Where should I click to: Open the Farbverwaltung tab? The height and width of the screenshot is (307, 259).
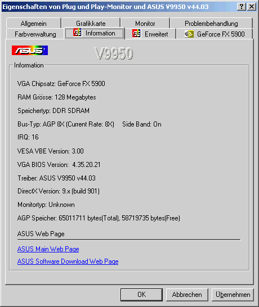point(35,34)
